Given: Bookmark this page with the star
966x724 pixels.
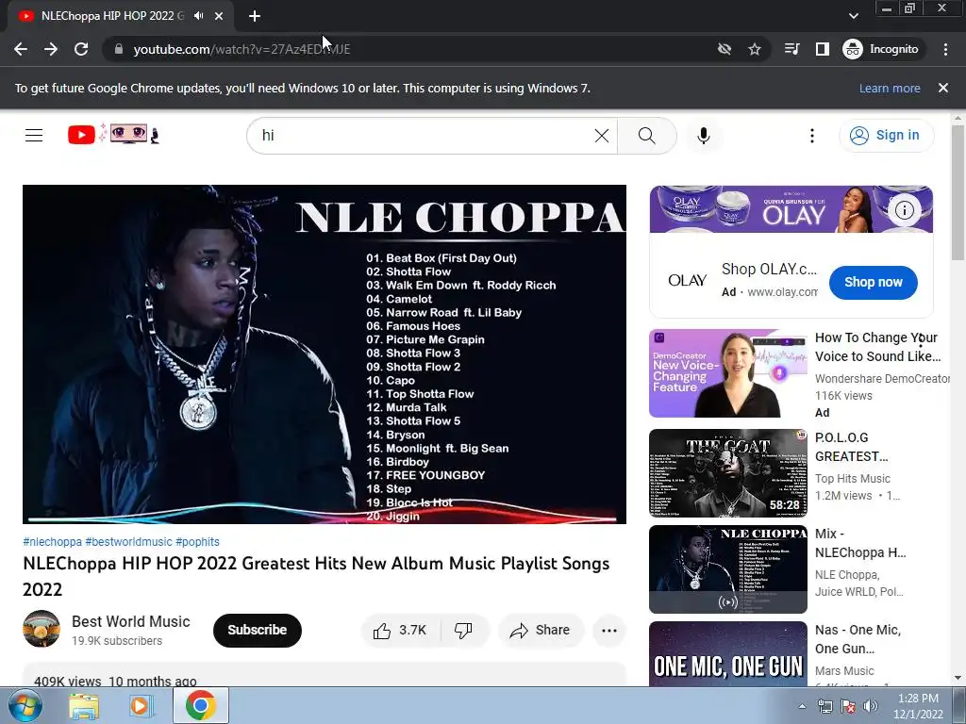Looking at the screenshot, I should click(x=755, y=49).
